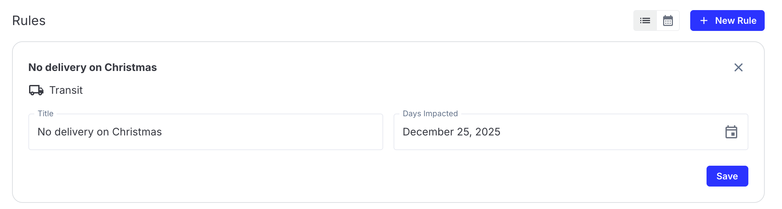782x209 pixels.
Task: Click the Days Impacted date field
Action: (x=571, y=132)
